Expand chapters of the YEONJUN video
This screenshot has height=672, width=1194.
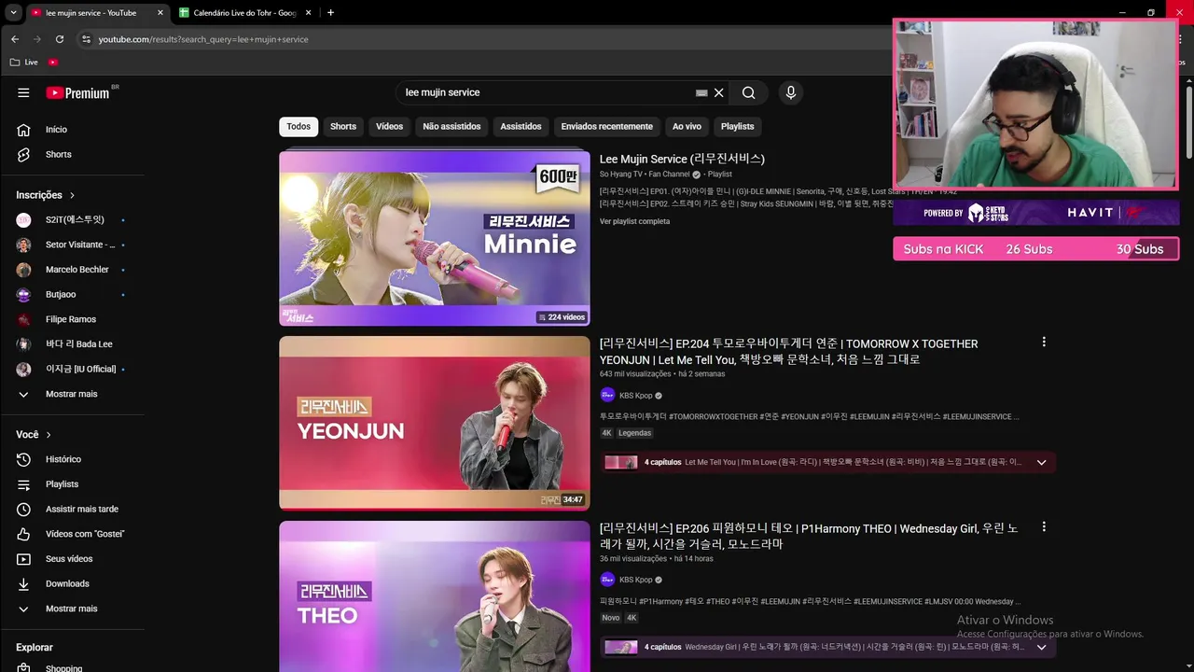point(1042,462)
